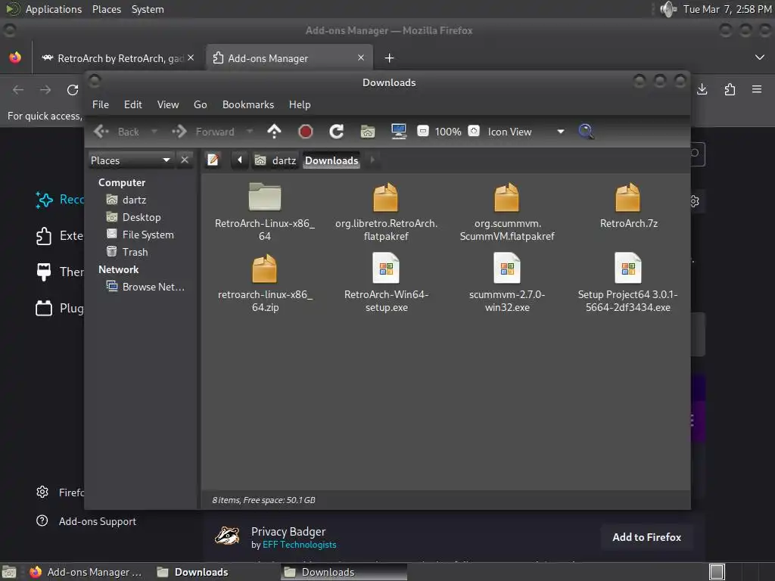Switch to RetroArch tab in Firefox

click(117, 58)
